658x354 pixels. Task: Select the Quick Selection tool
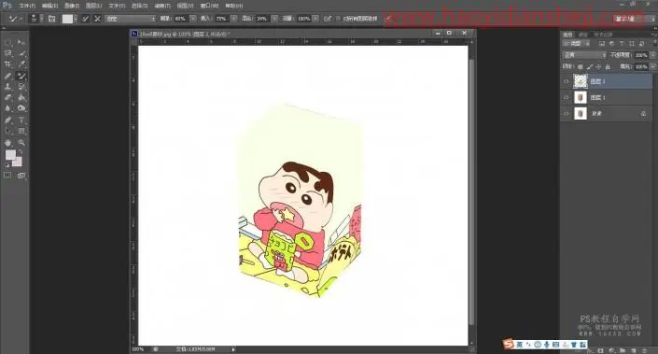21,53
